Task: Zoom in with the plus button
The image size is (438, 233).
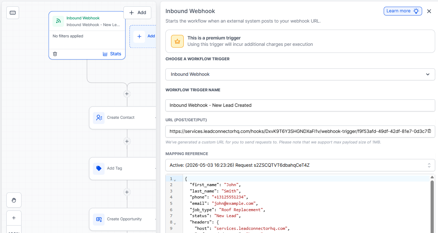Action: tap(14, 218)
